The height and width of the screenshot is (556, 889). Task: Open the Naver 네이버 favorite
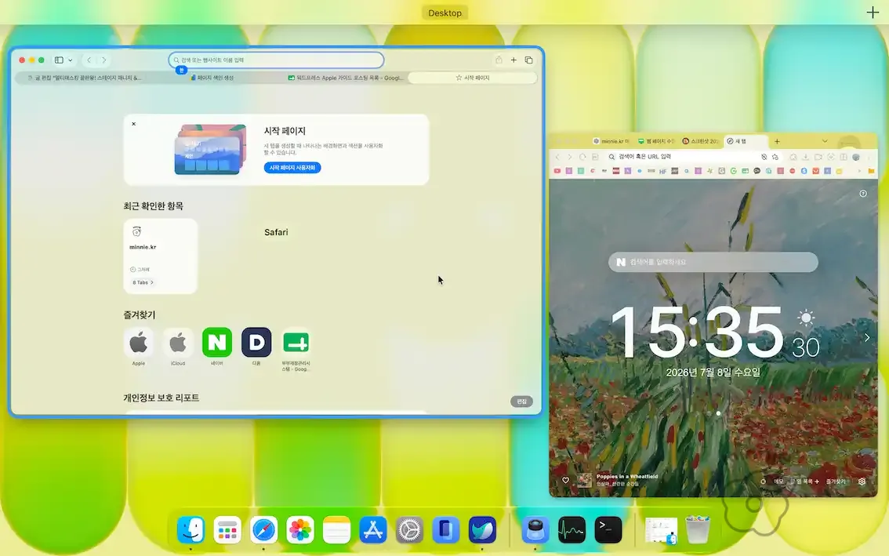pos(217,342)
